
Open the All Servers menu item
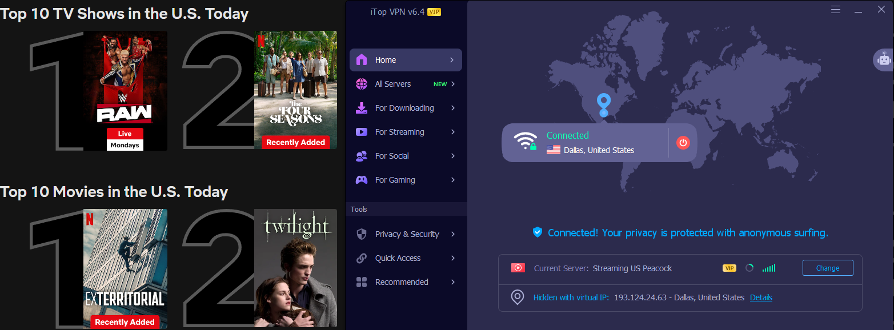click(x=406, y=84)
